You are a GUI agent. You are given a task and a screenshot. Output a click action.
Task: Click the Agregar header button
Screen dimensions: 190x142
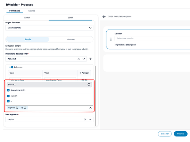(84, 73)
